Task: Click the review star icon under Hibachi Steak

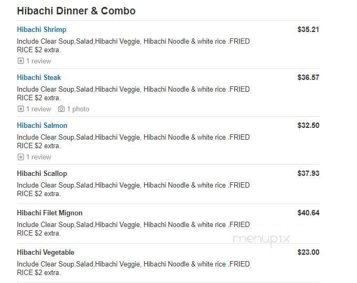Action: 21,109
